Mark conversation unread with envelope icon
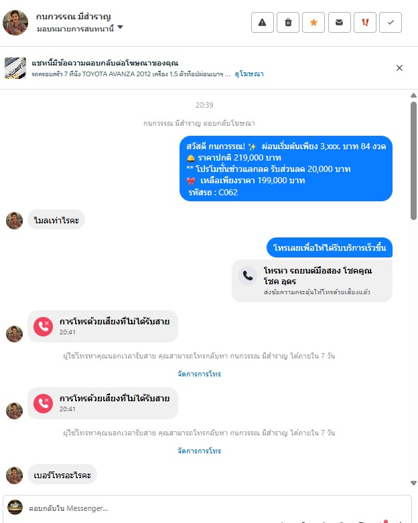The width and height of the screenshot is (418, 523). pyautogui.click(x=339, y=22)
